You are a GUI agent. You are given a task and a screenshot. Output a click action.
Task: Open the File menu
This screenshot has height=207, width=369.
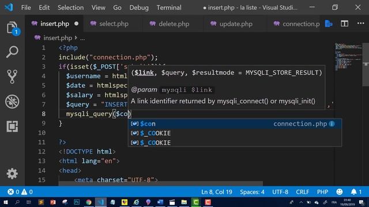(x=26, y=7)
